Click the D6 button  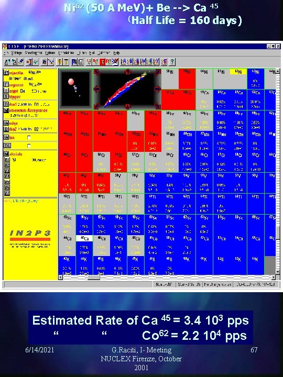pyautogui.click(x=7, y=146)
